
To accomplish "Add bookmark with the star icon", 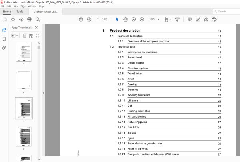I will pyautogui.click(x=13, y=20).
